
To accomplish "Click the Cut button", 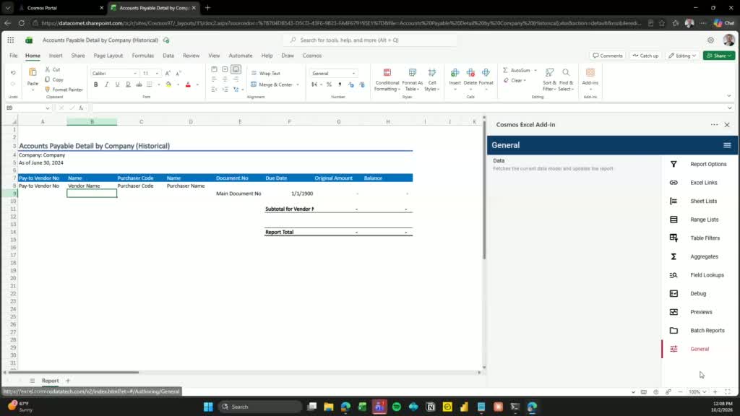I will click(52, 69).
